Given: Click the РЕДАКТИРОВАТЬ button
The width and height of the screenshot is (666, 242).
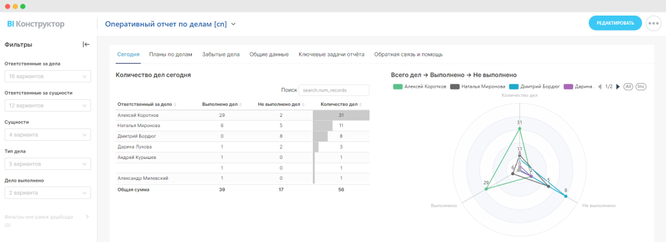Looking at the screenshot, I should click(x=615, y=23).
